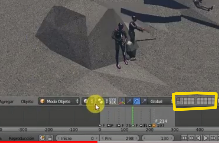
Task: Open the Objeto menu
Action: tap(27, 101)
